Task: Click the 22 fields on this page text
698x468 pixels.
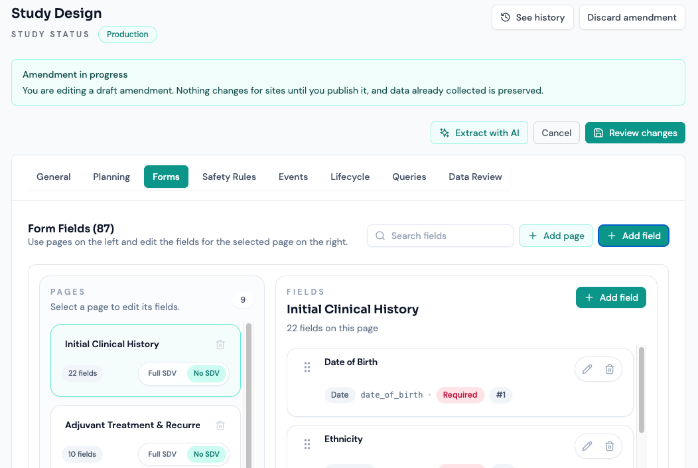Action: (x=332, y=328)
